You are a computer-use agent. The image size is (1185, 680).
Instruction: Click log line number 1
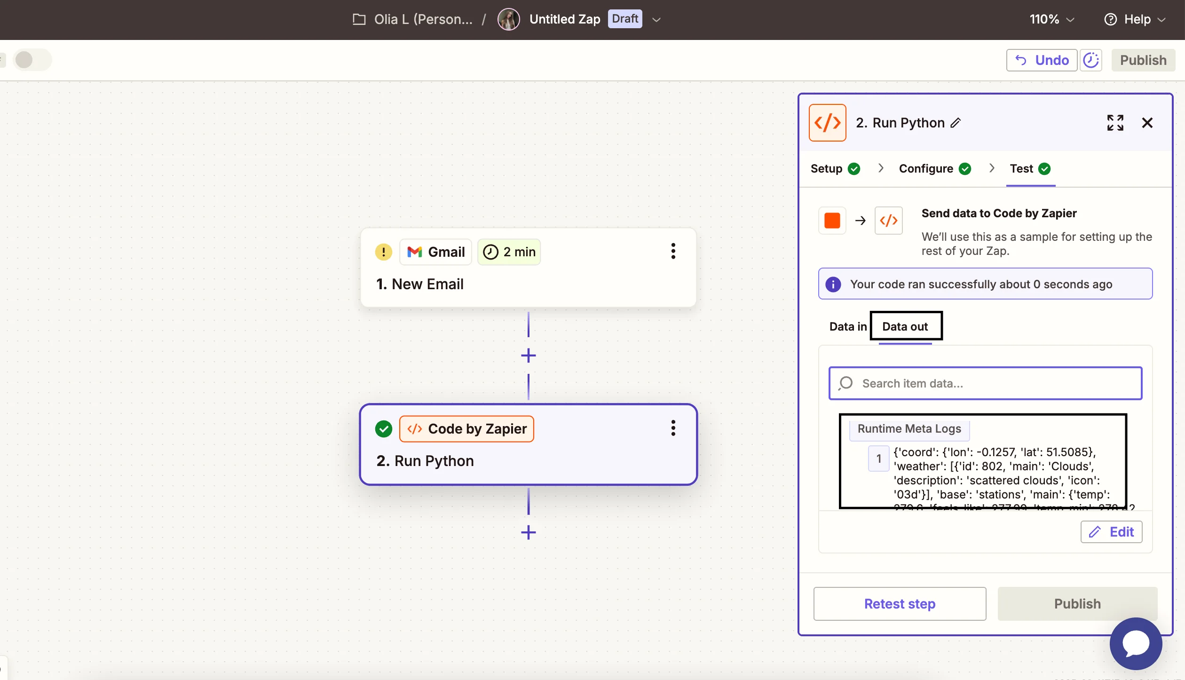click(x=879, y=459)
